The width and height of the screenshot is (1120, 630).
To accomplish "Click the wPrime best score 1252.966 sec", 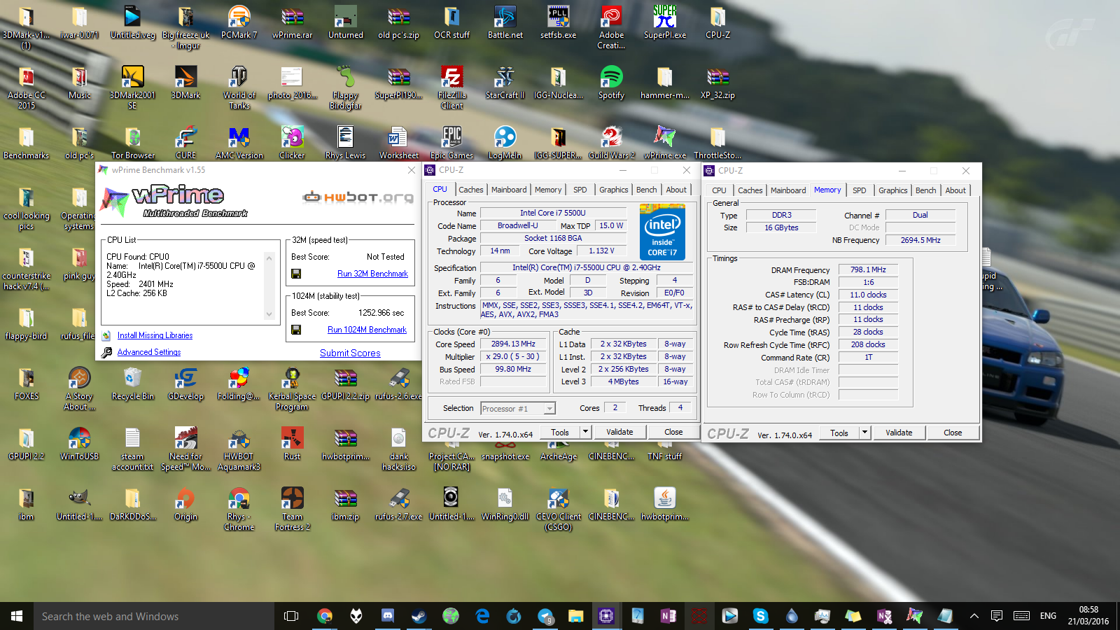I will point(381,313).
